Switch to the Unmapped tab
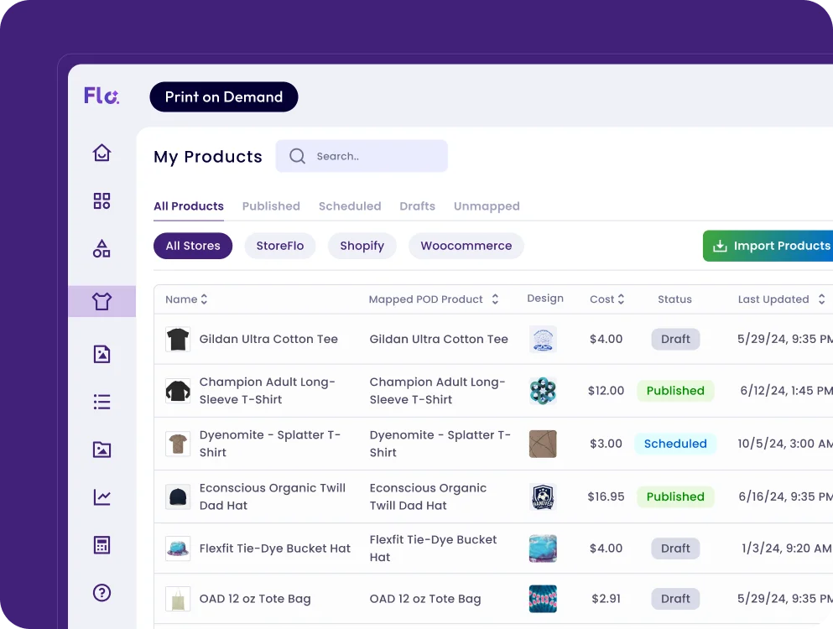The image size is (833, 629). (487, 206)
